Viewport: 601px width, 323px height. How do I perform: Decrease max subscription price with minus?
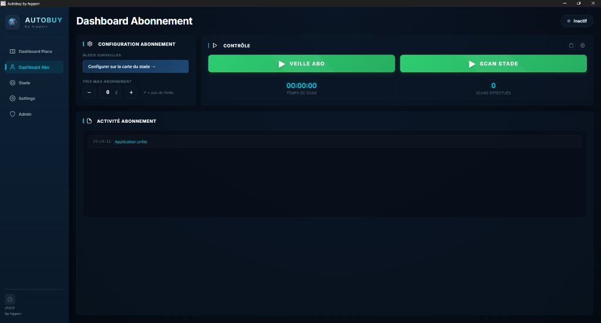[x=89, y=92]
